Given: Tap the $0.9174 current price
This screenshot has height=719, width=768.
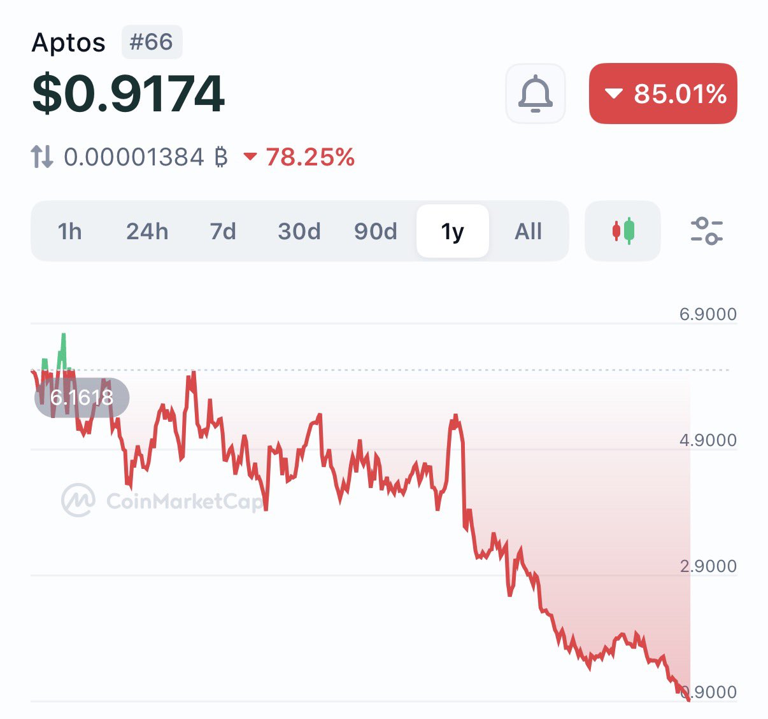Looking at the screenshot, I should pos(128,94).
